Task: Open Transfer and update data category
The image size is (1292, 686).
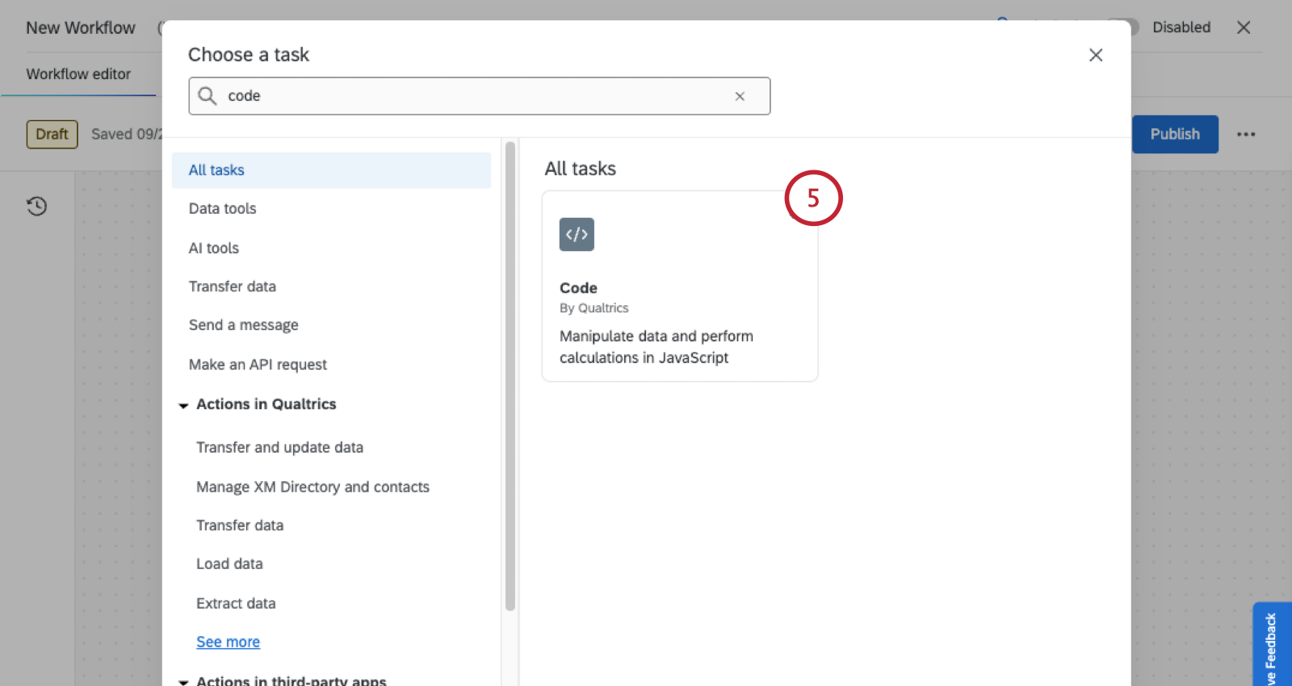Action: point(279,447)
